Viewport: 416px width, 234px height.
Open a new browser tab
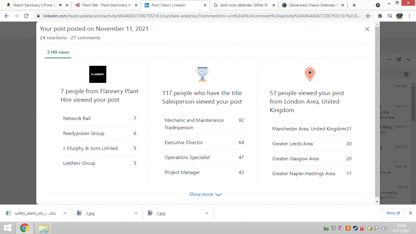tap(354, 5)
